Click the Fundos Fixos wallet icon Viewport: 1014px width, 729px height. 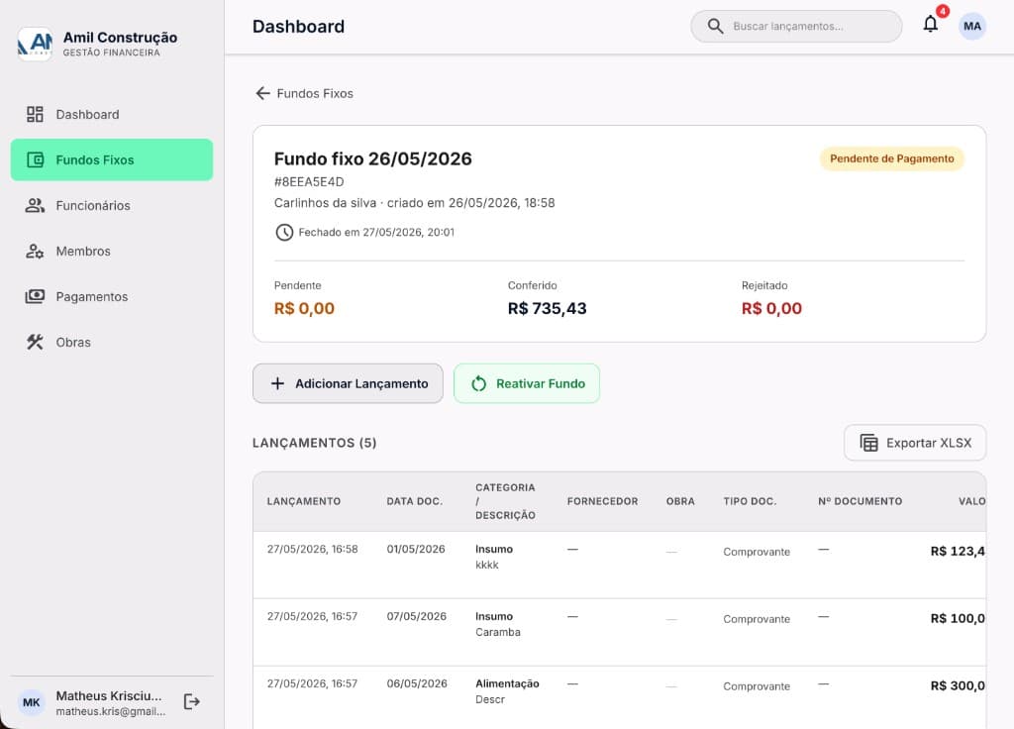coord(35,159)
